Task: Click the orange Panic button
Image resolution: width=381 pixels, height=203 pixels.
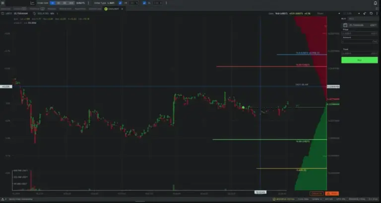Action: point(332,194)
